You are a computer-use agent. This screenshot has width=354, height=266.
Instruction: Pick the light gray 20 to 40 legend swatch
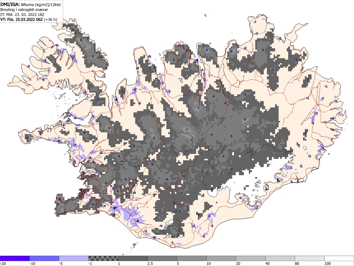pos(251,258)
